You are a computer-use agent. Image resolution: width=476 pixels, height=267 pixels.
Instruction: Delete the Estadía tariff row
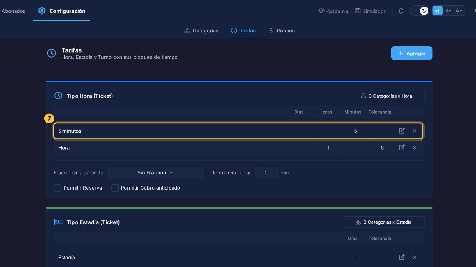pos(414,257)
